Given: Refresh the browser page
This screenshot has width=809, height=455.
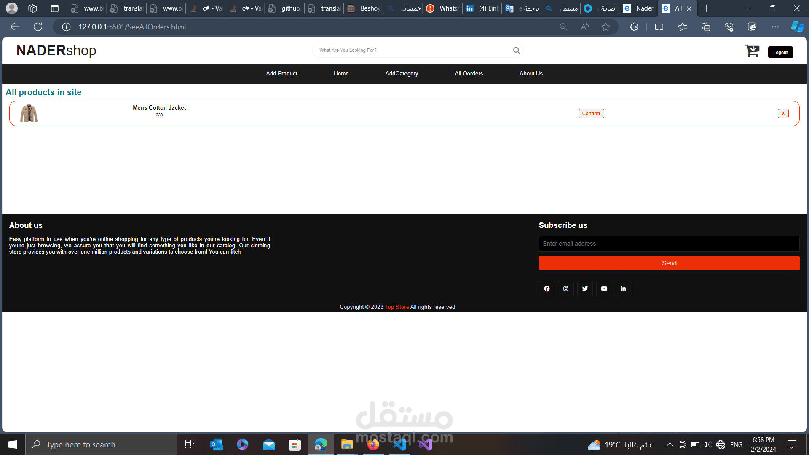Looking at the screenshot, I should (38, 27).
